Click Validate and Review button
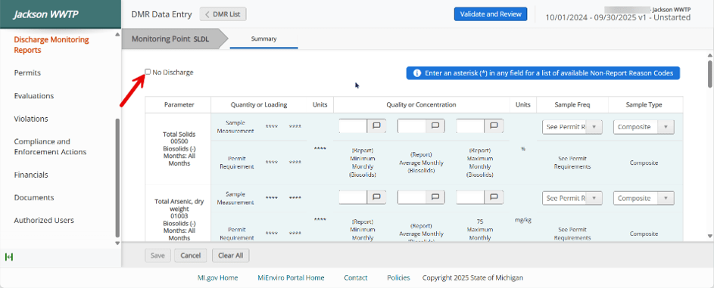The image size is (714, 288). pyautogui.click(x=491, y=14)
